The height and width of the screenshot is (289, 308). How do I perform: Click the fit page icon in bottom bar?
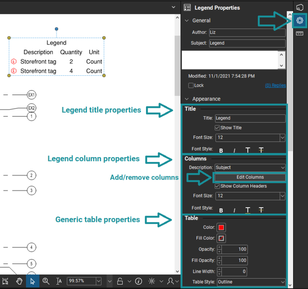[5, 281]
